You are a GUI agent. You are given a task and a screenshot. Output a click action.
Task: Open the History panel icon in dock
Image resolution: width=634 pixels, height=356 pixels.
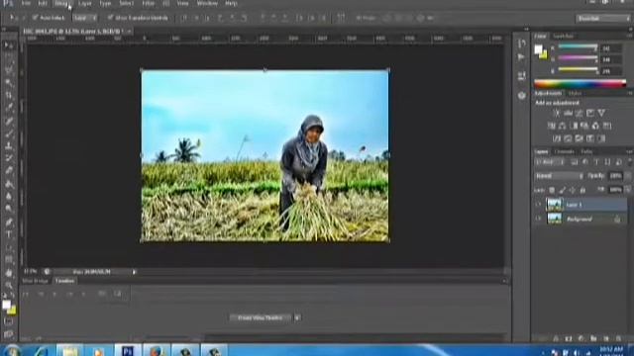pos(522,44)
